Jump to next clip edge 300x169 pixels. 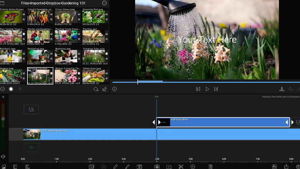216,89
